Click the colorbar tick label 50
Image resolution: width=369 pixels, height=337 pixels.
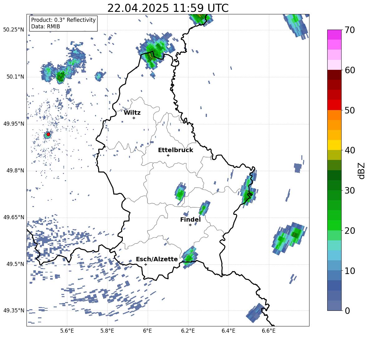[350, 110]
